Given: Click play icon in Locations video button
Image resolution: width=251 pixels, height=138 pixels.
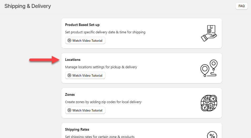Looking at the screenshot, I should pos(69,76).
